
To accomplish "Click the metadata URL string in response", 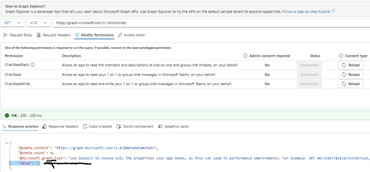I will tap(106, 148).
